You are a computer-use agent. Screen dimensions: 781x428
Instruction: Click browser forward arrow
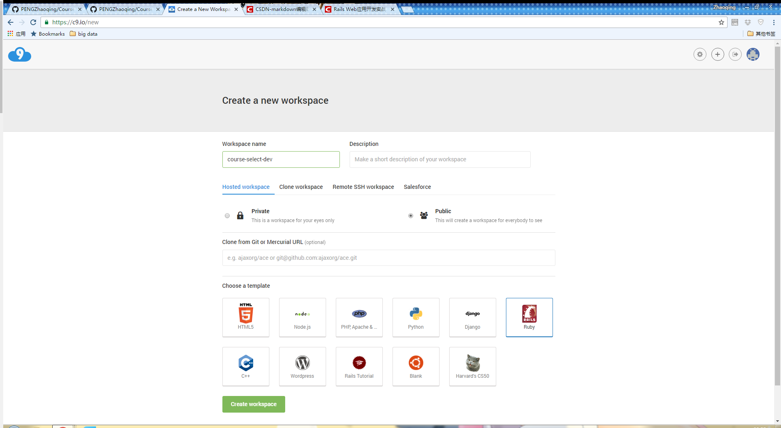coord(22,22)
